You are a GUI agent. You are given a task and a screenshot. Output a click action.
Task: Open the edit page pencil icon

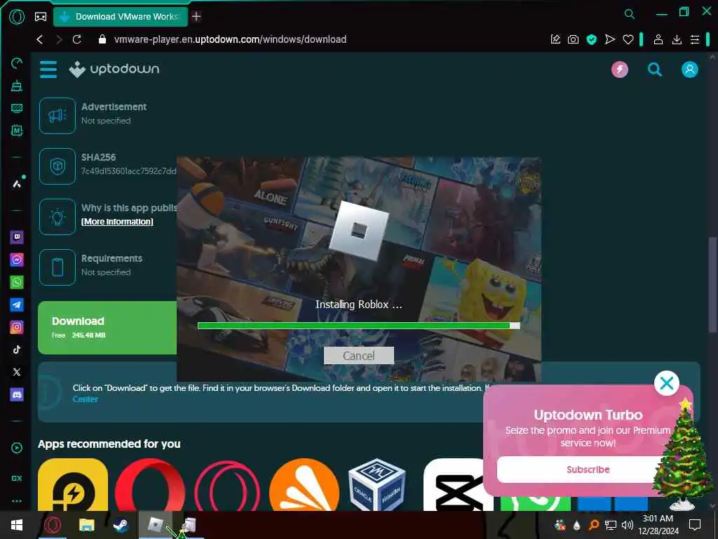pos(555,39)
